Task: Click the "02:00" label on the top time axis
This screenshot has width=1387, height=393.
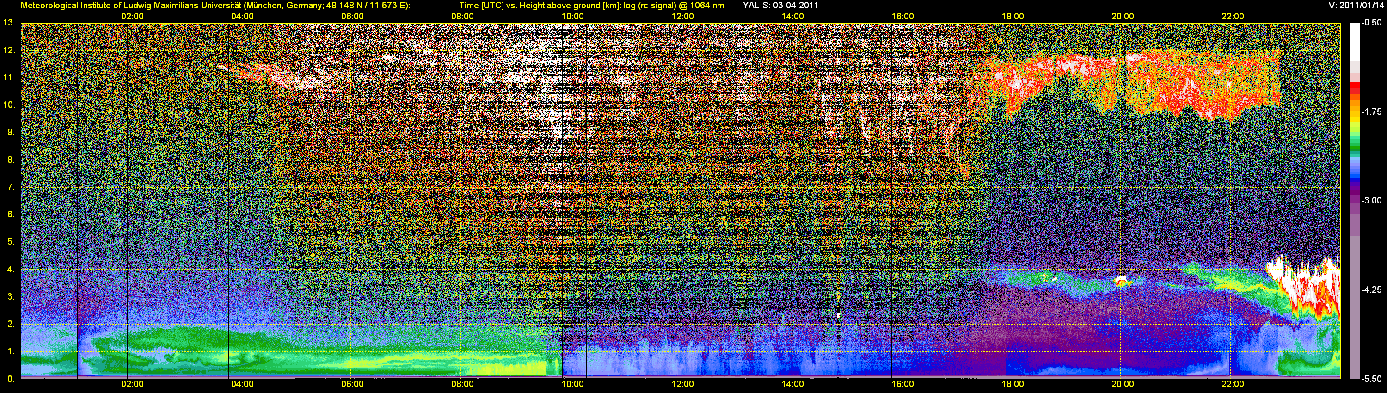Action: point(132,16)
